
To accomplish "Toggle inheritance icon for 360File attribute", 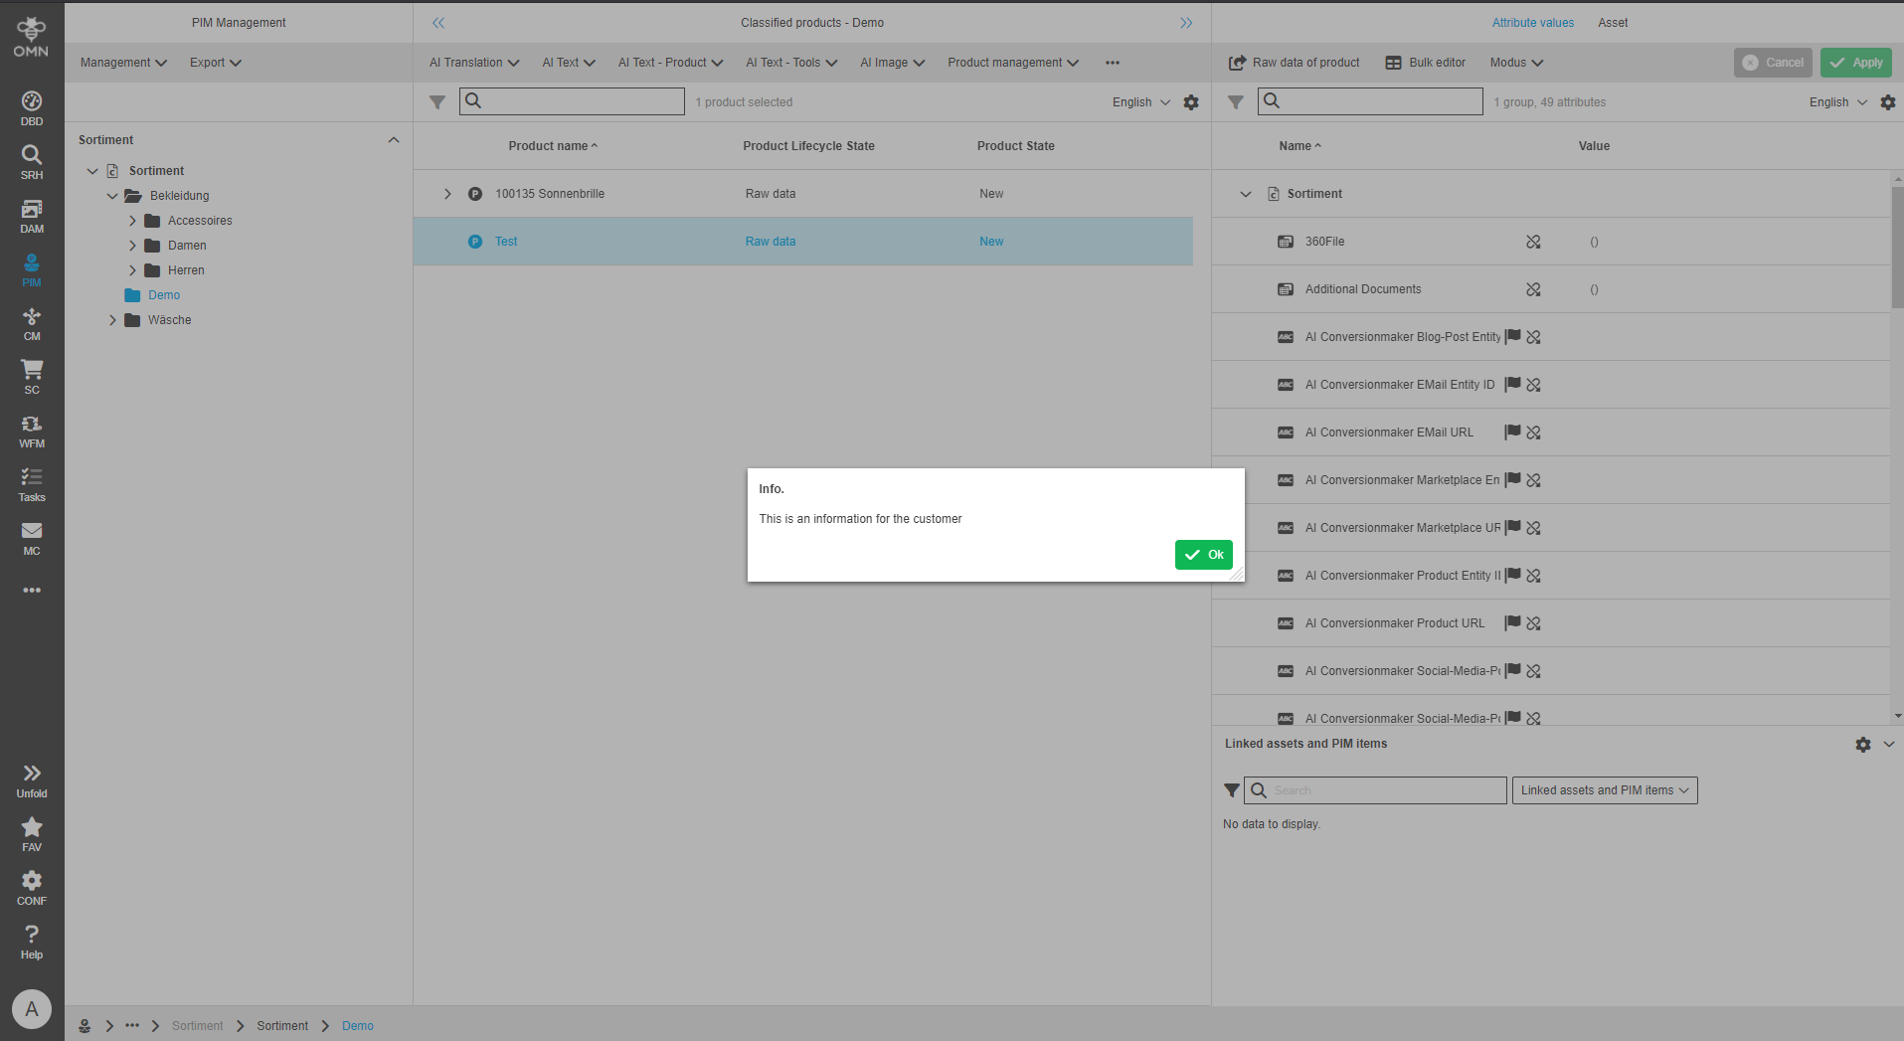I will tap(1533, 242).
